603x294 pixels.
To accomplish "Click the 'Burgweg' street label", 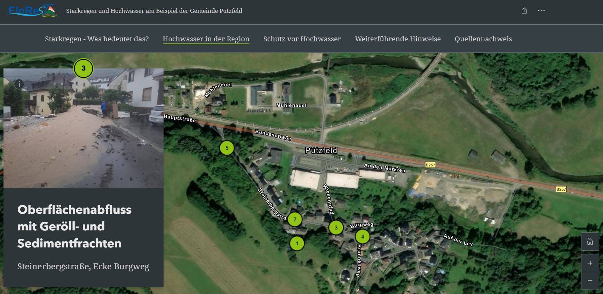I will pos(362,225).
